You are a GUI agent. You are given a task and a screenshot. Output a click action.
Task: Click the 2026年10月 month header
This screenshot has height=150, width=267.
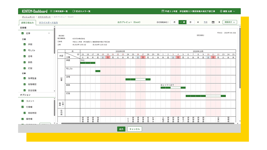(x=198, y=51)
